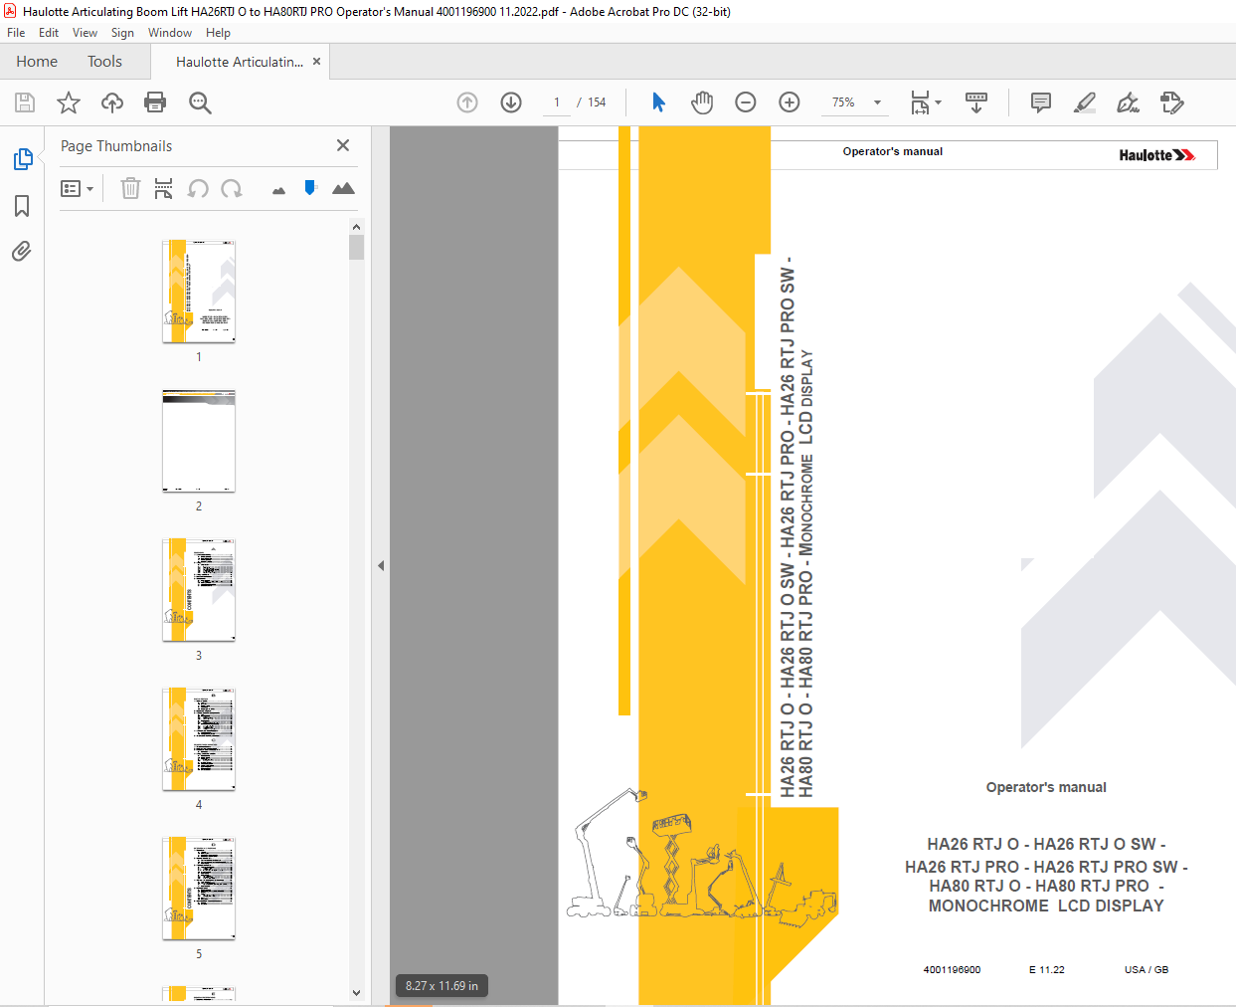Open the Attachments paperclip panel
Image resolution: width=1236 pixels, height=1007 pixels.
[22, 251]
